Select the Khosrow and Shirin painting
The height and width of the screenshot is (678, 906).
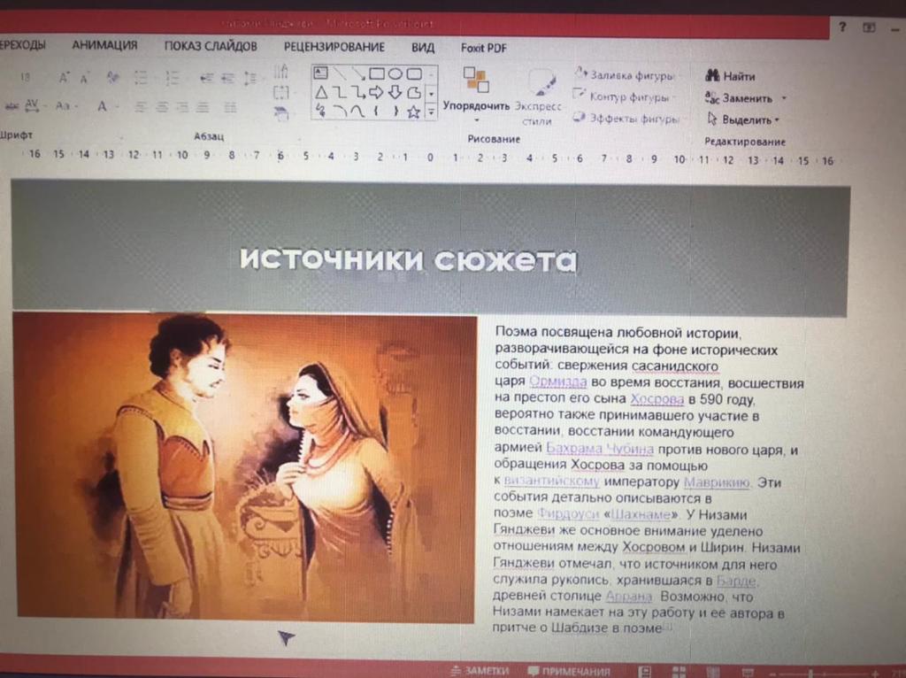245,466
